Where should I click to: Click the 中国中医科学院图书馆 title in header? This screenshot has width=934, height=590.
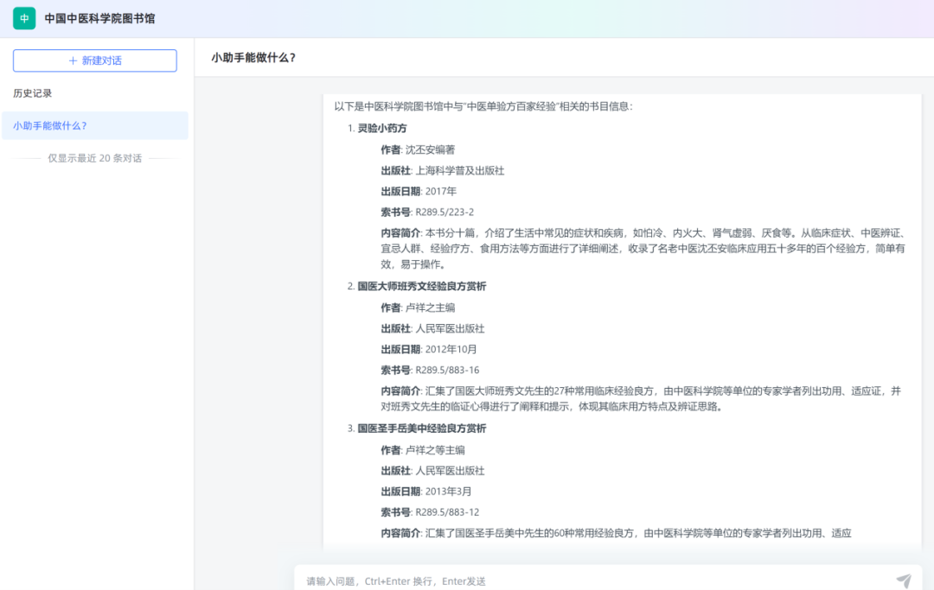pos(99,18)
